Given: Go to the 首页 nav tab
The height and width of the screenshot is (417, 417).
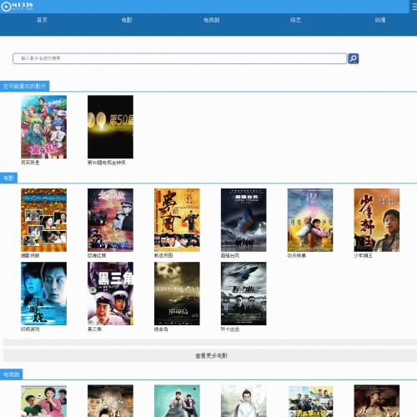Looking at the screenshot, I should (x=42, y=20).
